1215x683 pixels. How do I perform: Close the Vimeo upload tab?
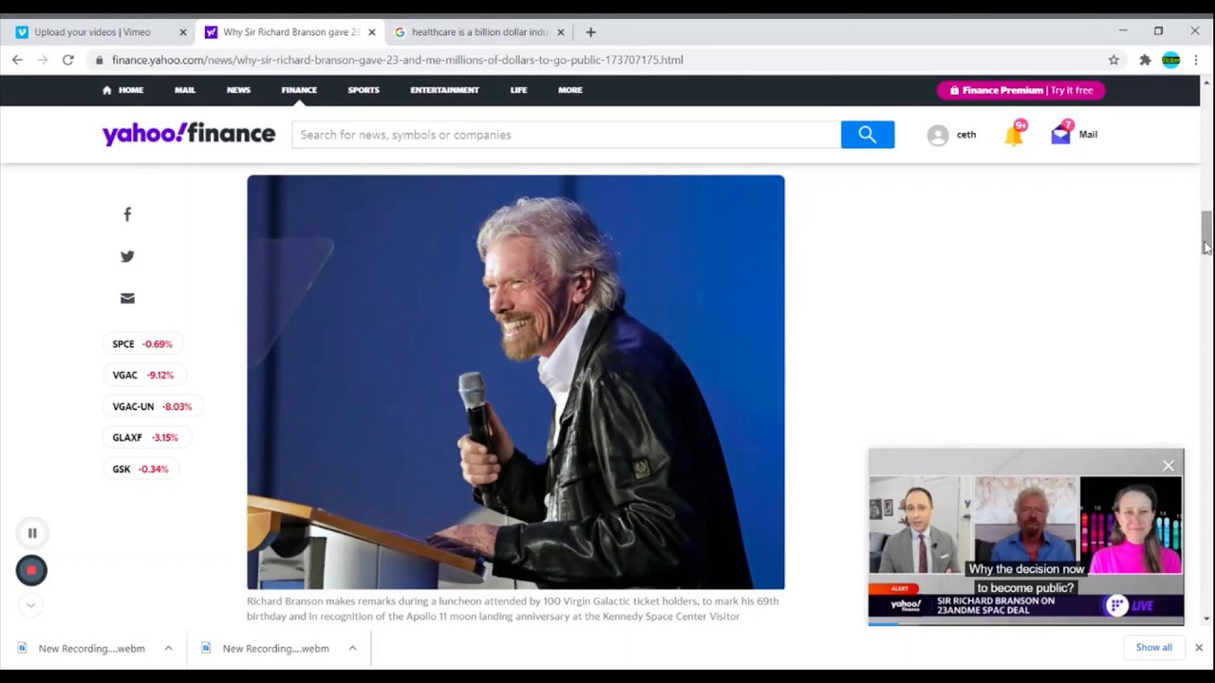pos(183,32)
